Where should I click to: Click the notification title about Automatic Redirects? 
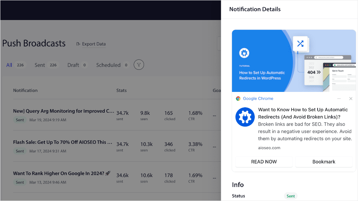tap(303, 113)
